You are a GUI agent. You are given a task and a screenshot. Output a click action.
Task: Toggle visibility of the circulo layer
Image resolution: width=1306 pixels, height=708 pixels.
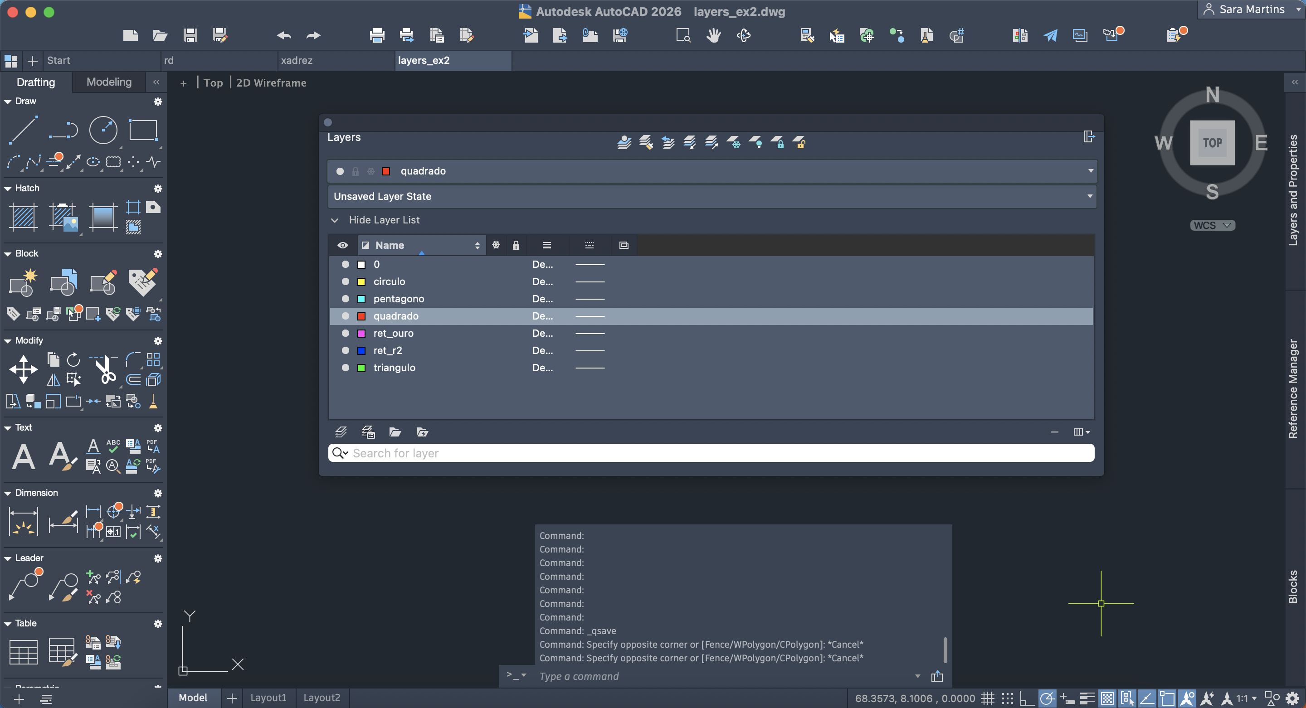[345, 281]
